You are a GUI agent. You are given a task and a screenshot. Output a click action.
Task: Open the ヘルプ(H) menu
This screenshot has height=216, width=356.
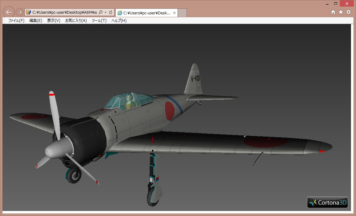(x=119, y=21)
